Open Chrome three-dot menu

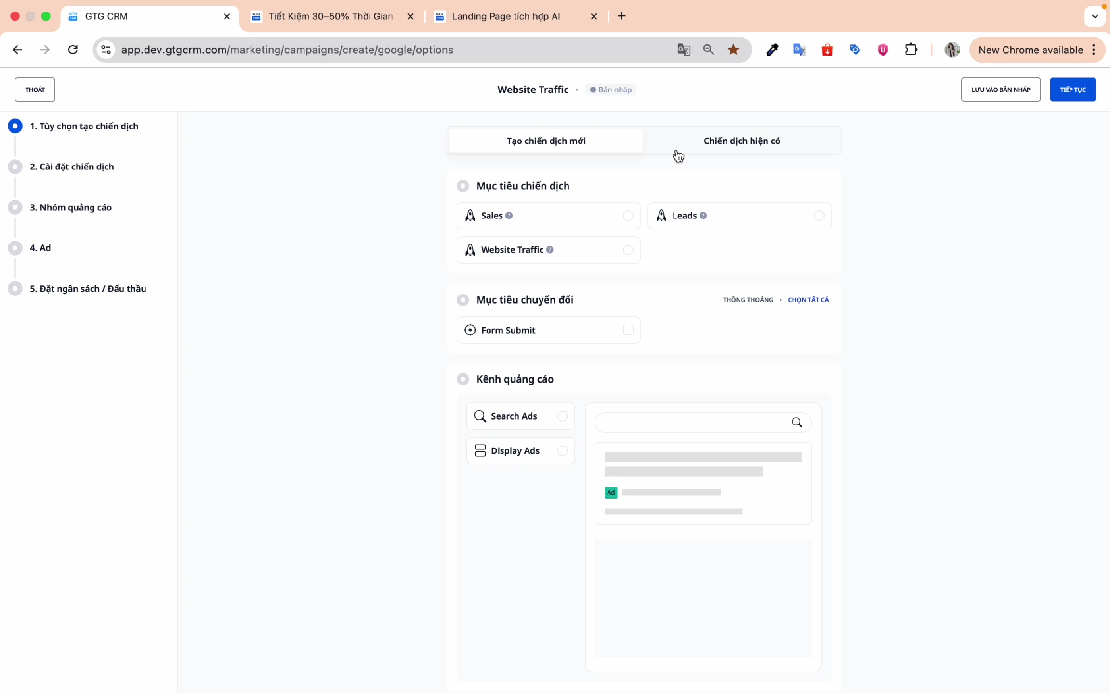tap(1094, 50)
